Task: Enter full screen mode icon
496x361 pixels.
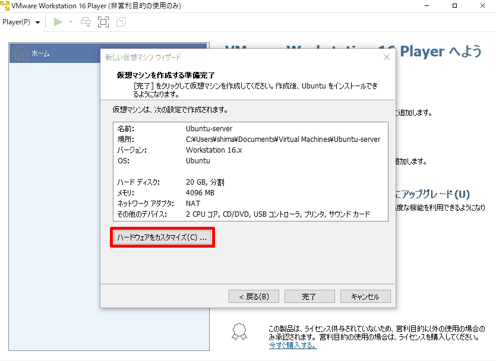Action: click(103, 22)
